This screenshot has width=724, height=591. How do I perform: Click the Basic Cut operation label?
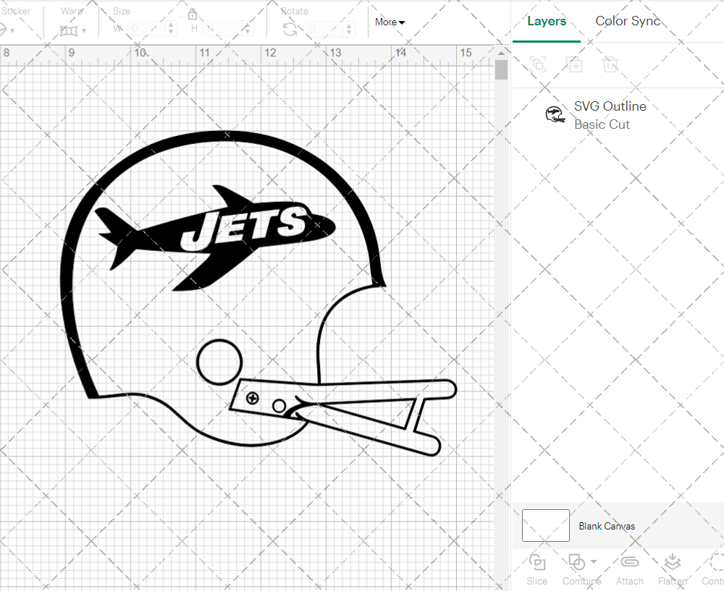point(602,124)
